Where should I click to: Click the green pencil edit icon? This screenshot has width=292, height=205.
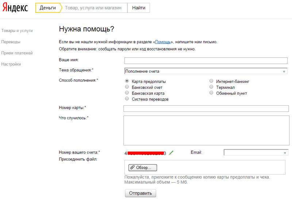171,153
